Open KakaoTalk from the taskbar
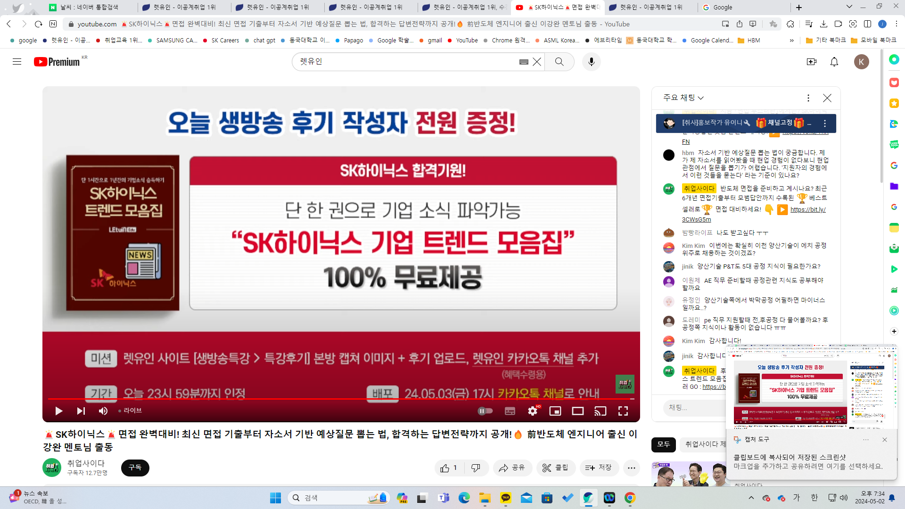 point(506,498)
